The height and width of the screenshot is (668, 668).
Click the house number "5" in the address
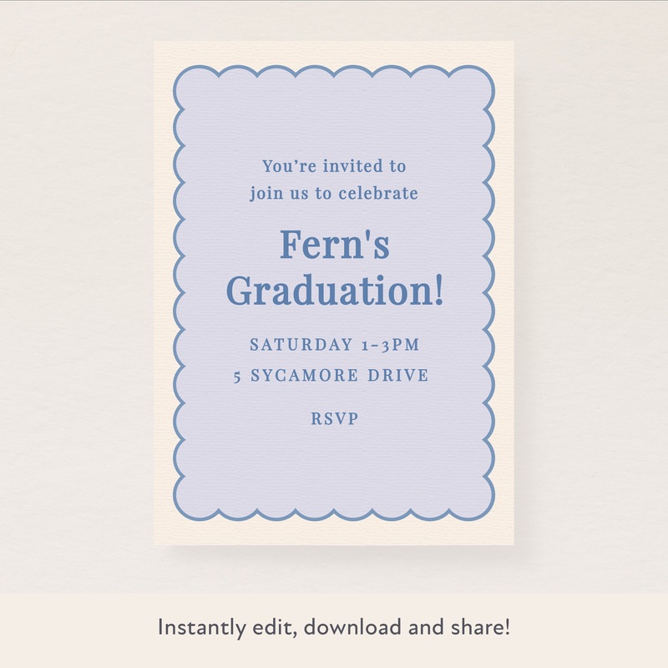[238, 377]
